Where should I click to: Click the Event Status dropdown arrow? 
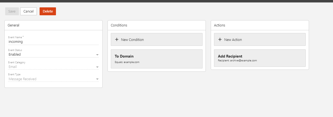coord(97,55)
